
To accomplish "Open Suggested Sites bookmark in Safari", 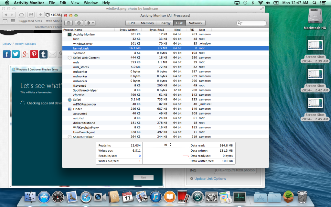I will tap(30, 21).
